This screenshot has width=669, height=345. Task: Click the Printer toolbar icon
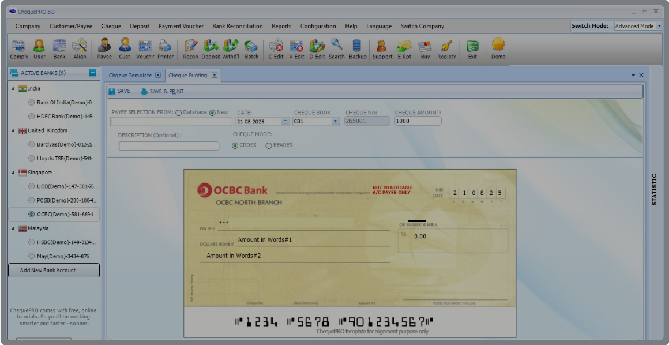pyautogui.click(x=165, y=48)
